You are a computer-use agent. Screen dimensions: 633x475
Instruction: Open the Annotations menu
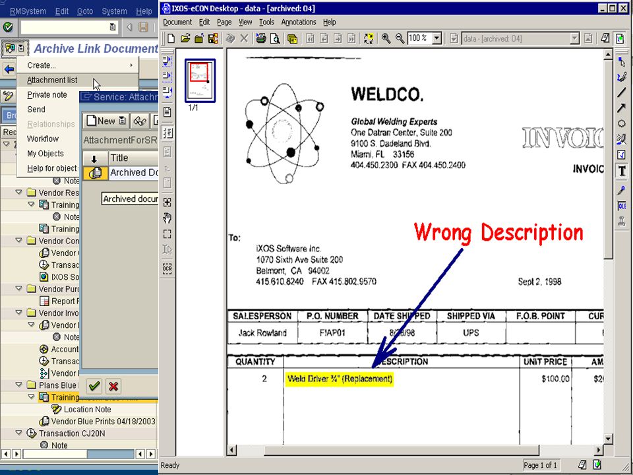[298, 22]
